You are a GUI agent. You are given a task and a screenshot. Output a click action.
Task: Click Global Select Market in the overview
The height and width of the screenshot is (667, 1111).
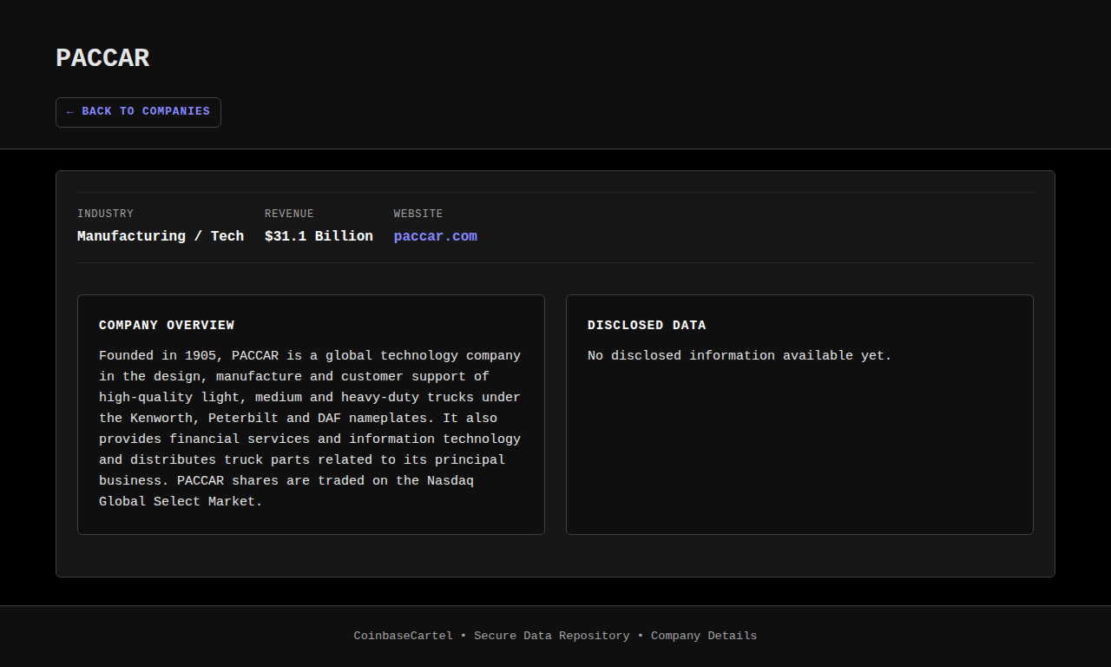pos(180,502)
